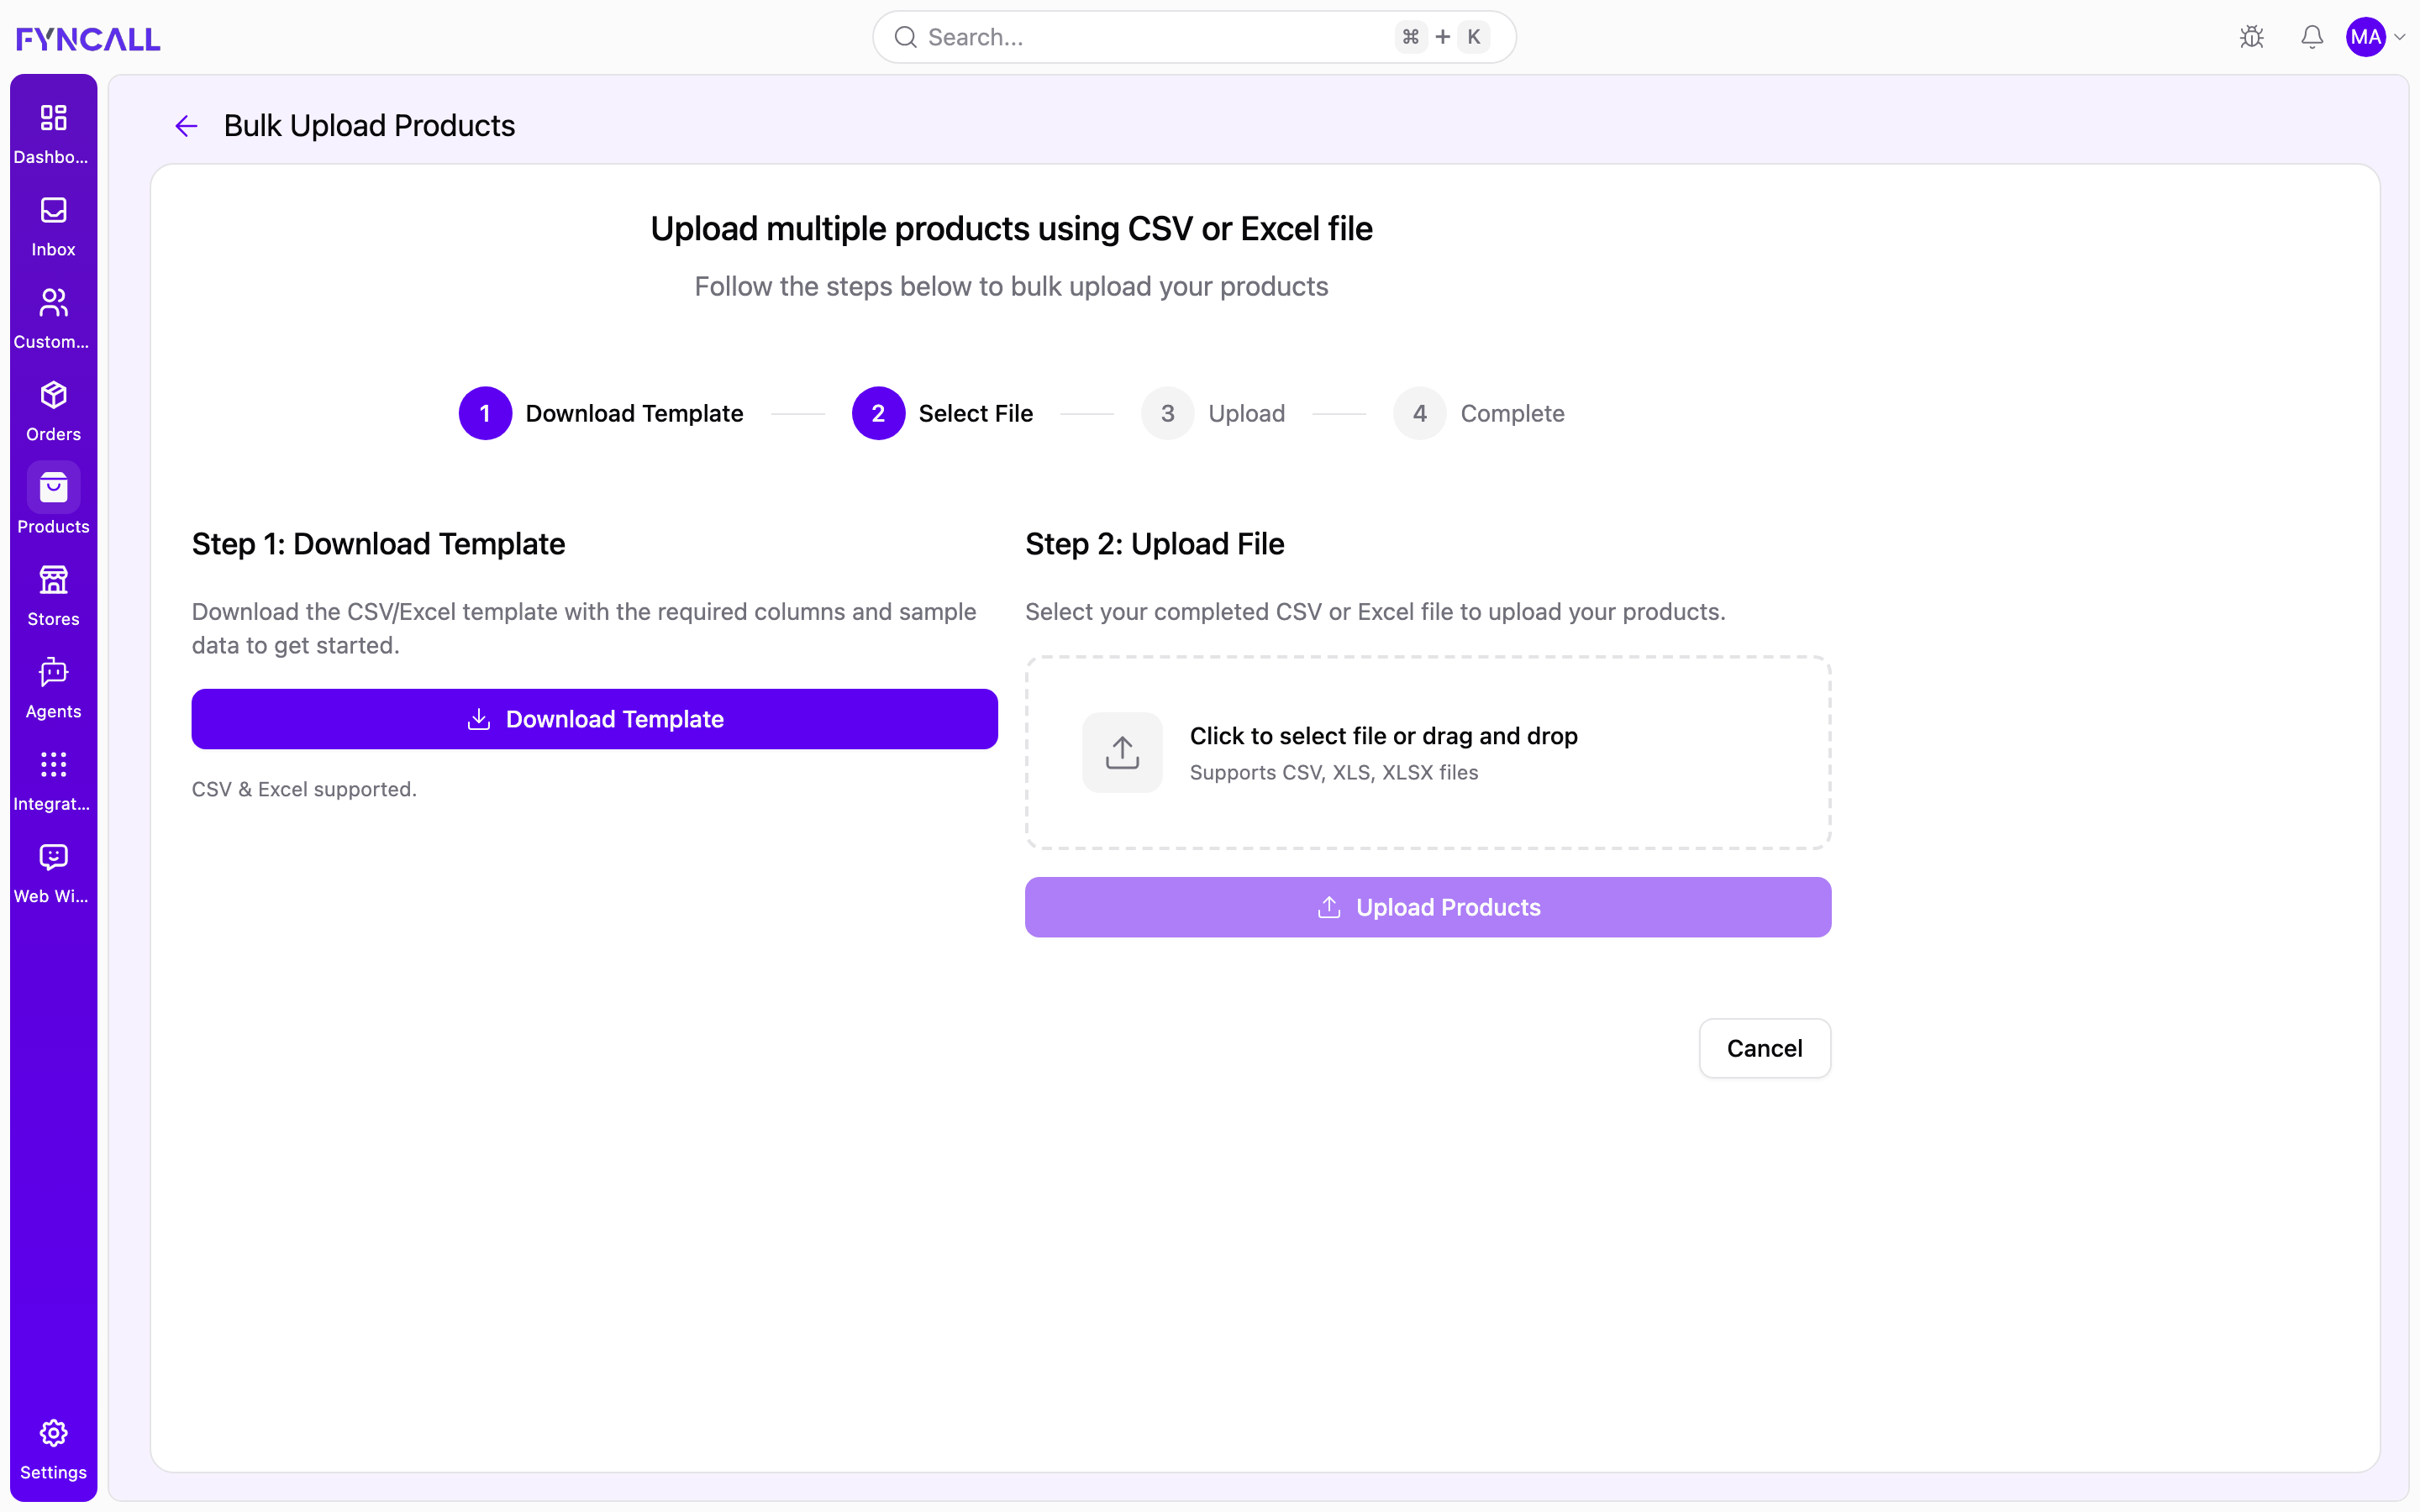Expand the account menu chevron
Image resolution: width=2420 pixels, height=1512 pixels.
coord(2400,37)
